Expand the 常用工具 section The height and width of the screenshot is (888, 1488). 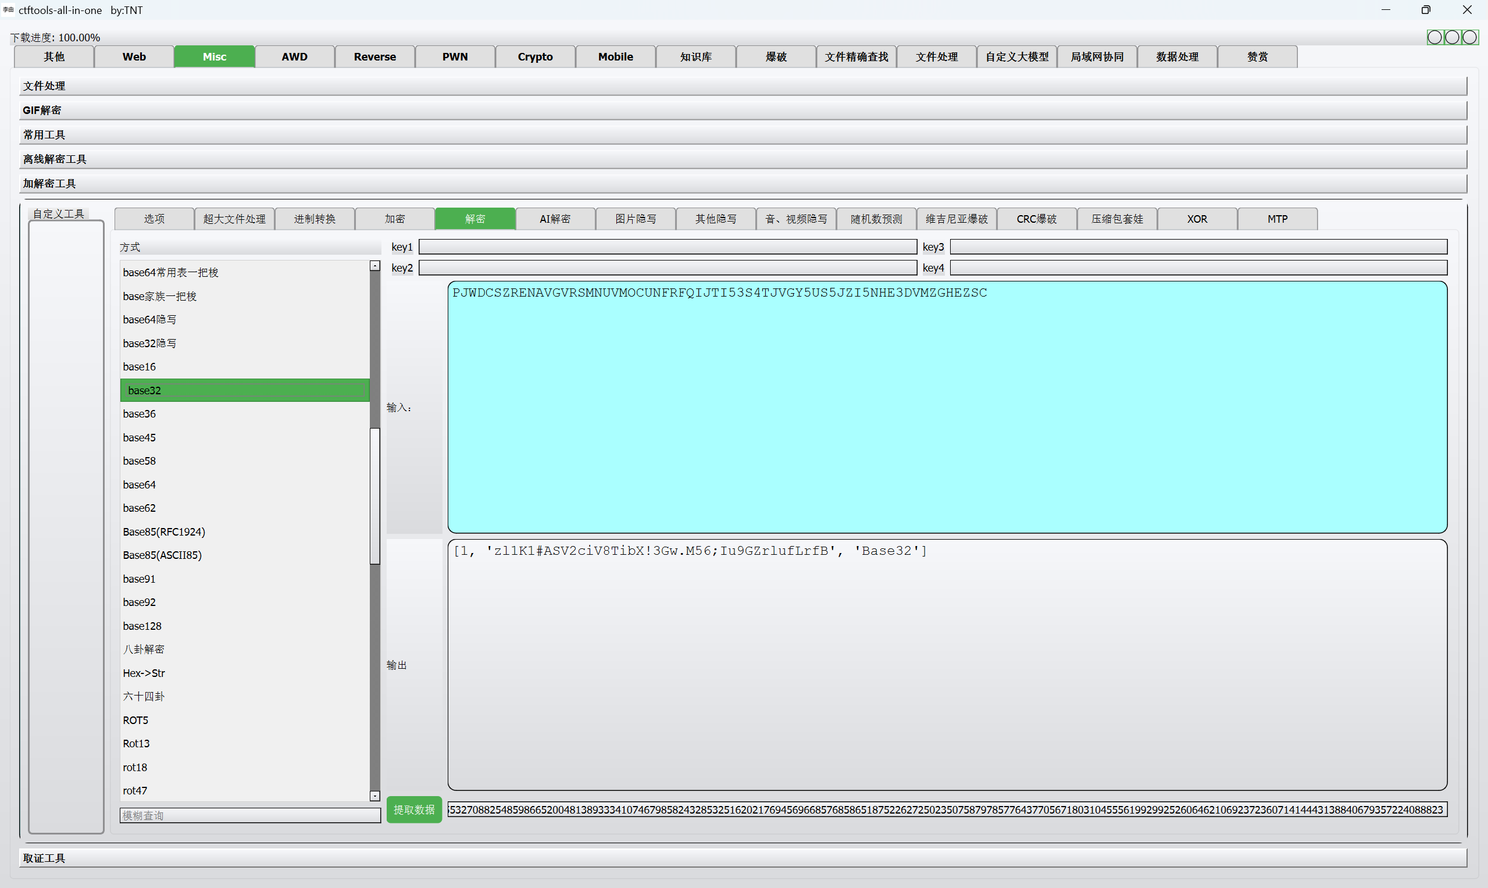(743, 135)
